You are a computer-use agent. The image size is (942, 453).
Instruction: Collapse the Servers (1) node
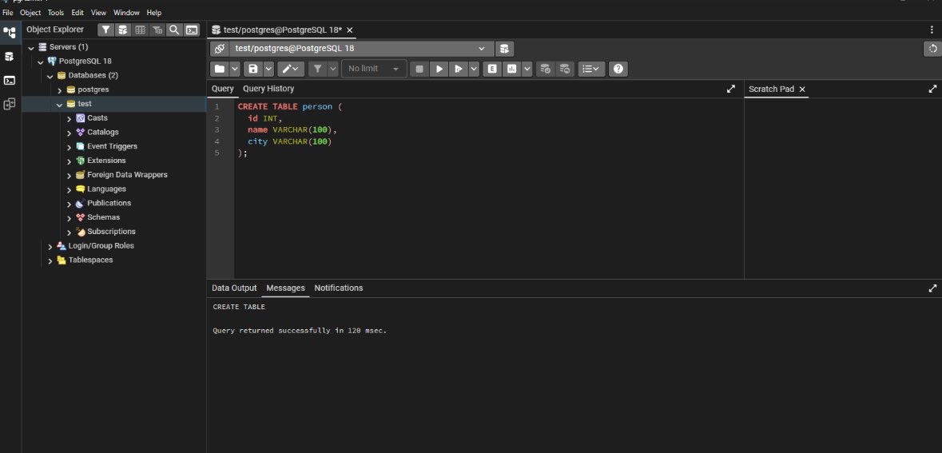click(31, 47)
